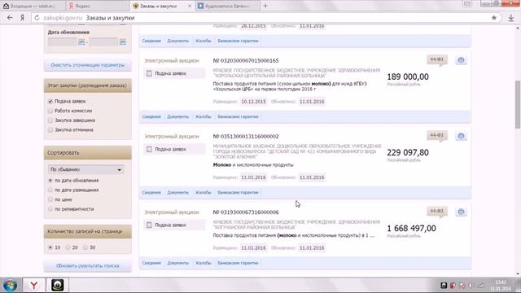
Task: Click description Молоко и кисломолочные продукты
Action: tap(253, 164)
